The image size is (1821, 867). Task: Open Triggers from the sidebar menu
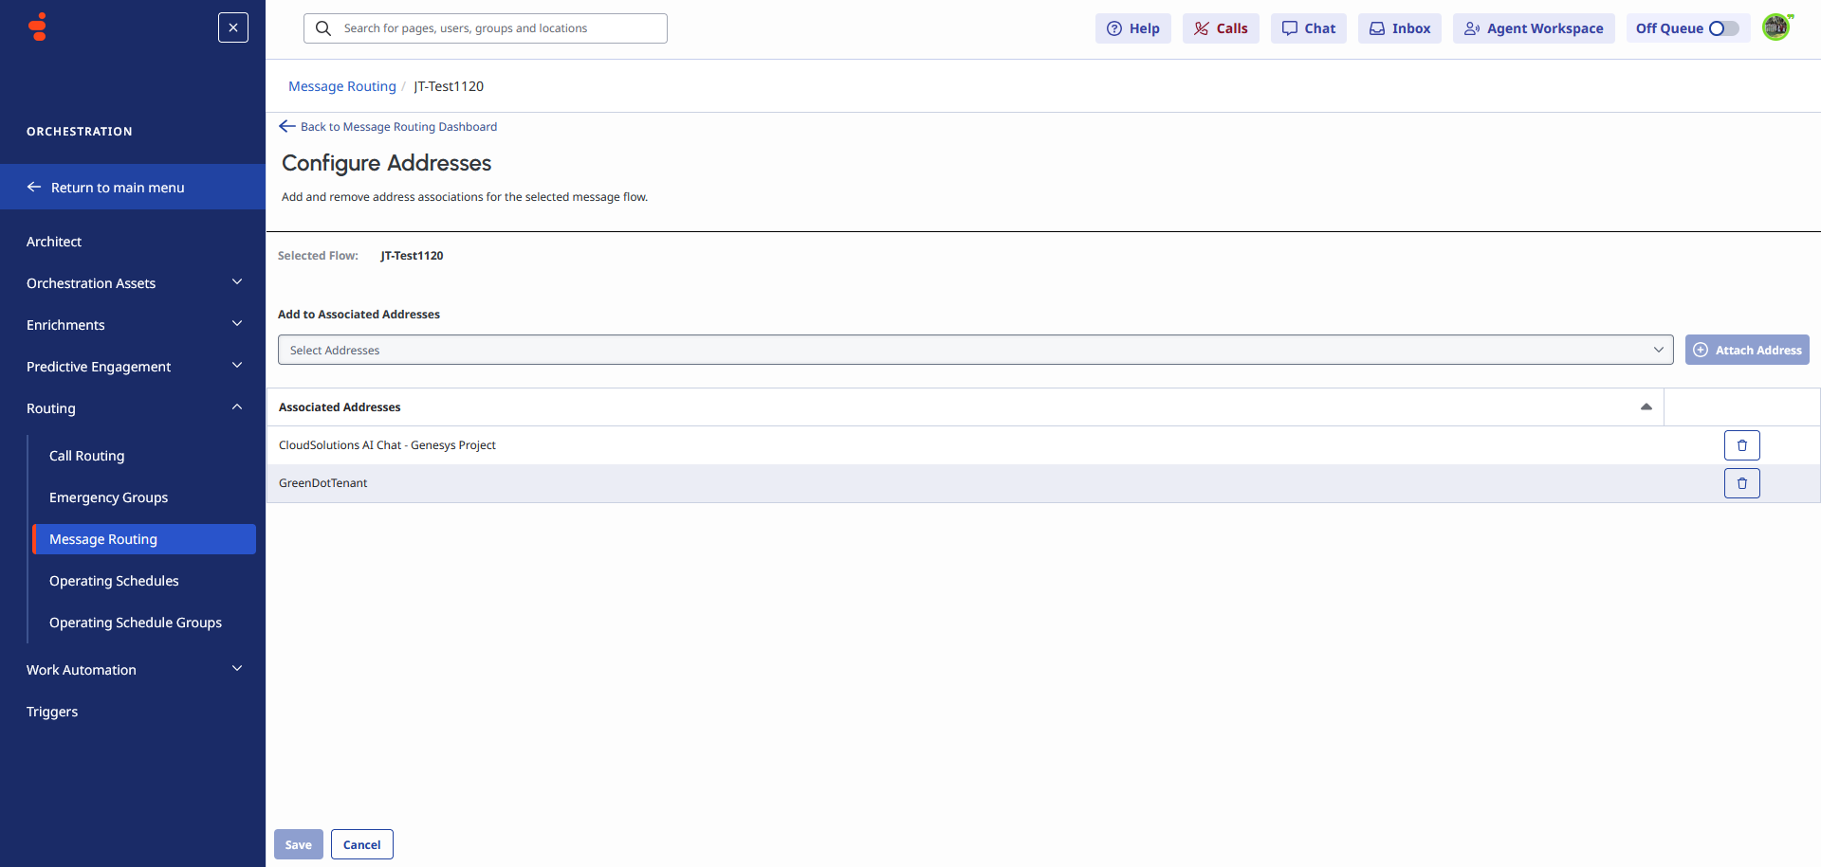click(52, 711)
